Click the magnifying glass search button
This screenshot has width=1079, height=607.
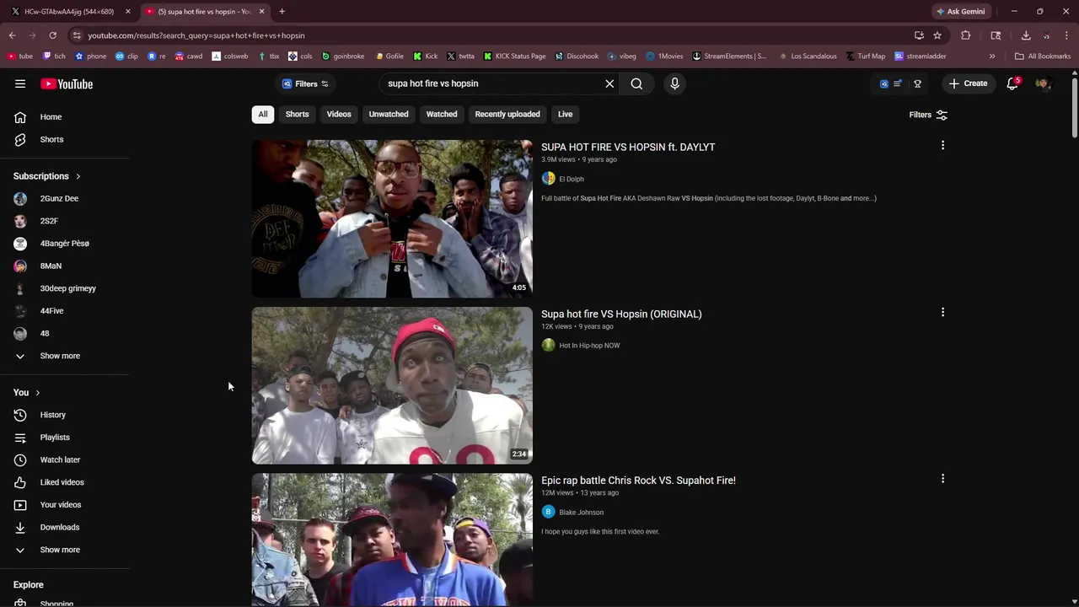click(636, 83)
